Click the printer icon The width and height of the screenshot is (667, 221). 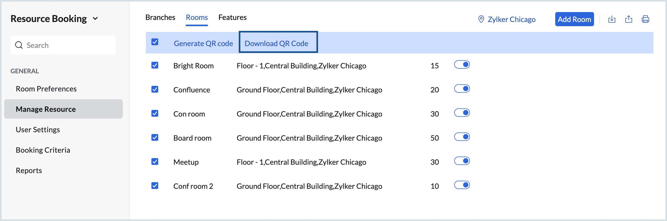645,19
